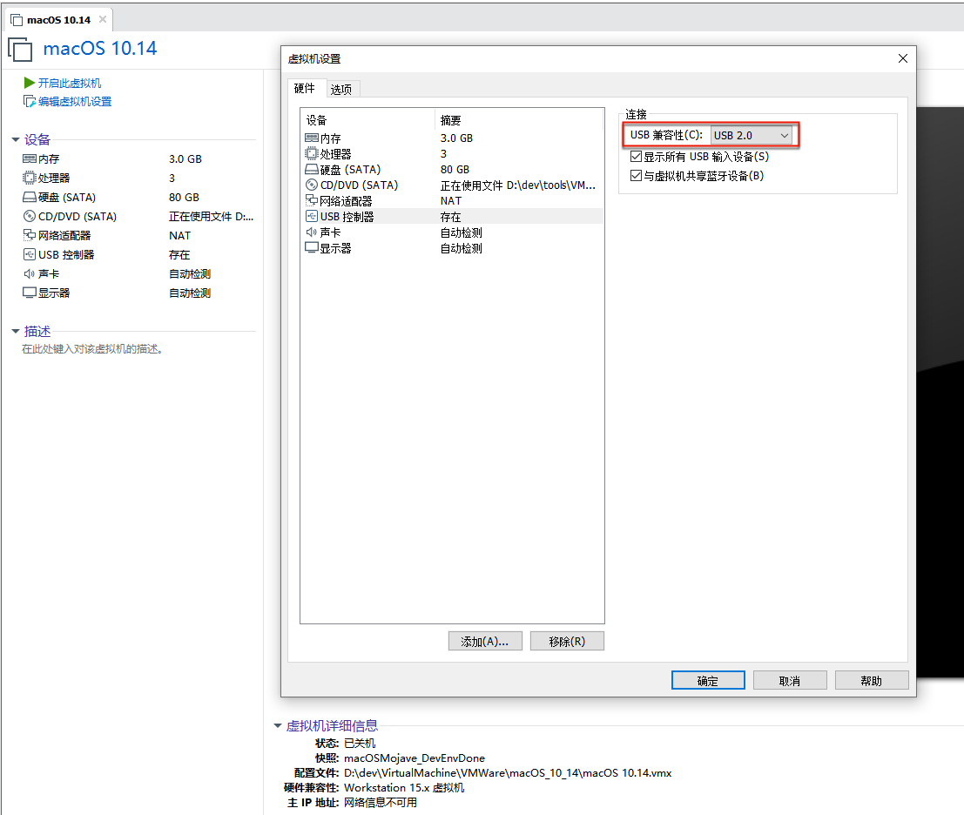Close the macOS 10.14 tab
The width and height of the screenshot is (964, 815).
click(103, 20)
